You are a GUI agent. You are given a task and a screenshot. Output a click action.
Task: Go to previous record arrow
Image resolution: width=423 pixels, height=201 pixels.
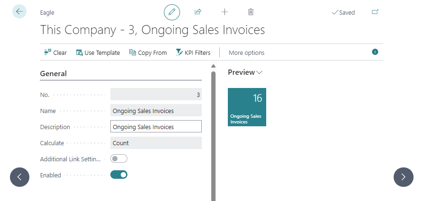coord(19,177)
